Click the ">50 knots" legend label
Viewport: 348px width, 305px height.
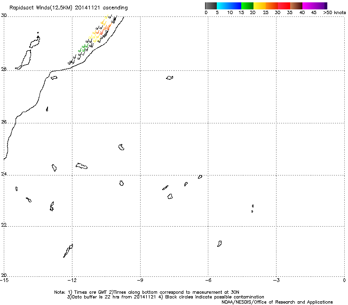[334, 13]
